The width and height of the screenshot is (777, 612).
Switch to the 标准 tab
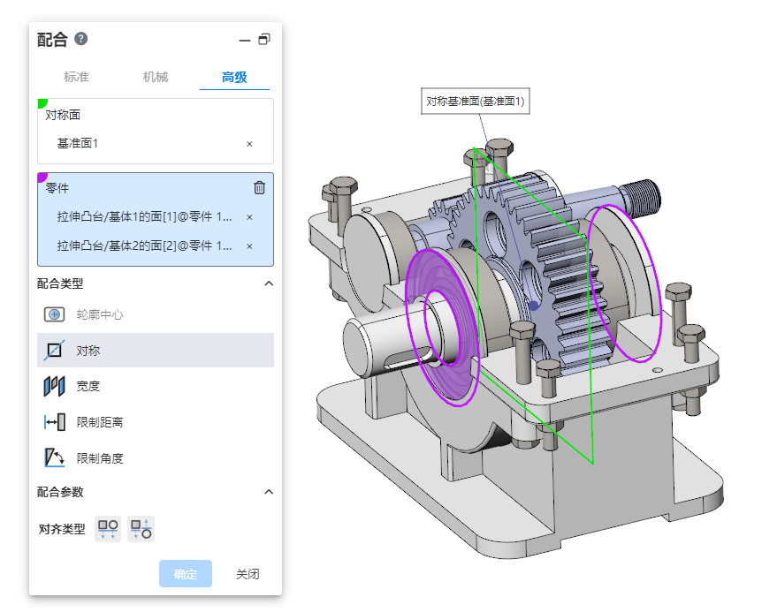click(77, 78)
